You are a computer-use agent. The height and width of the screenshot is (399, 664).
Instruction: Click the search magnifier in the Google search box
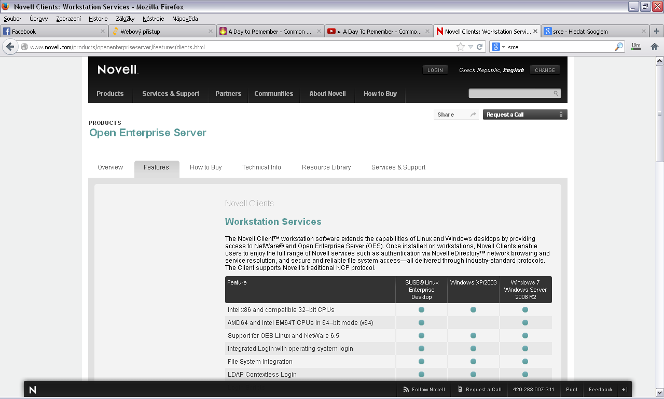pos(619,47)
